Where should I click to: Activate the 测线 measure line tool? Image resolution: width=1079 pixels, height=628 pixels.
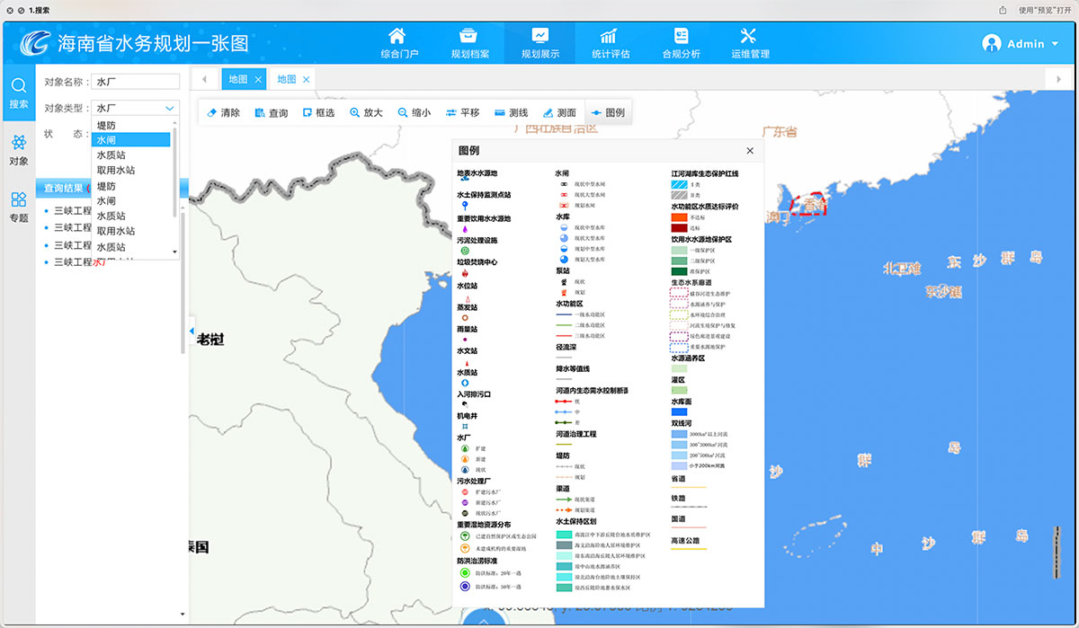click(x=511, y=113)
